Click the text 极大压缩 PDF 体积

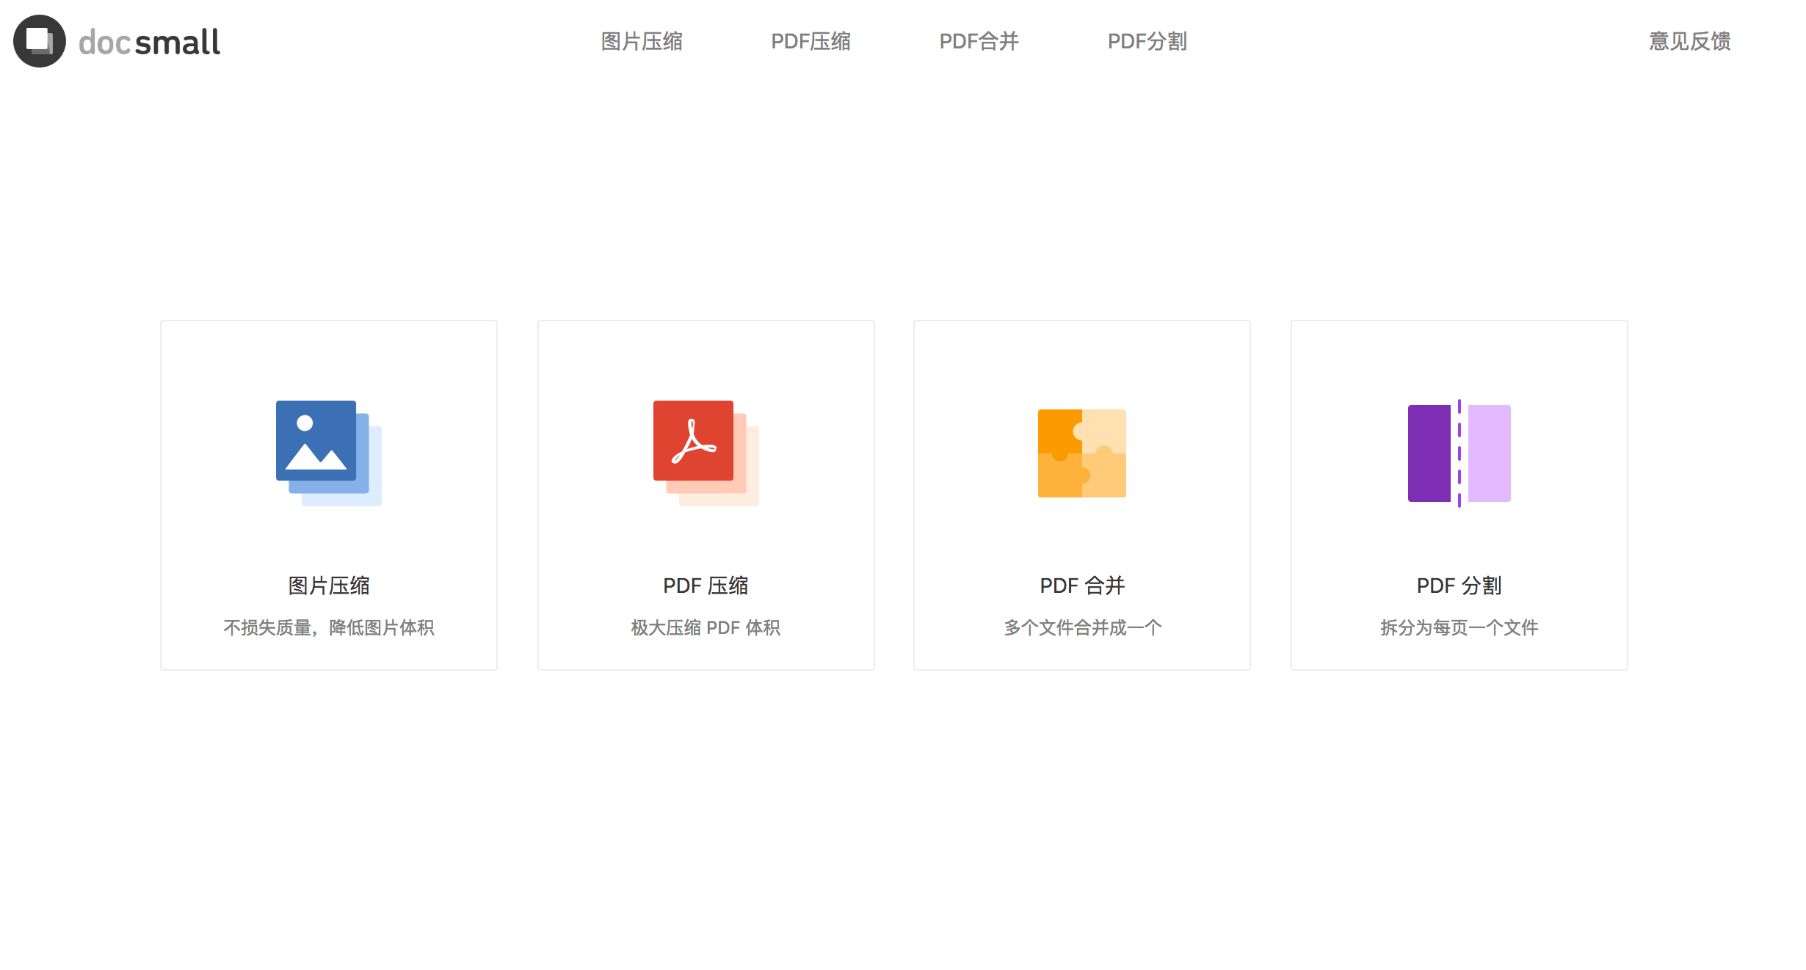coord(706,627)
